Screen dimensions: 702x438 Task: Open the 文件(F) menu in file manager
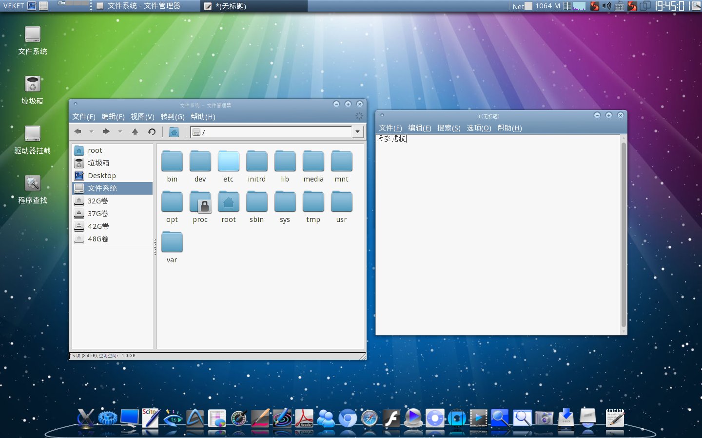[84, 117]
